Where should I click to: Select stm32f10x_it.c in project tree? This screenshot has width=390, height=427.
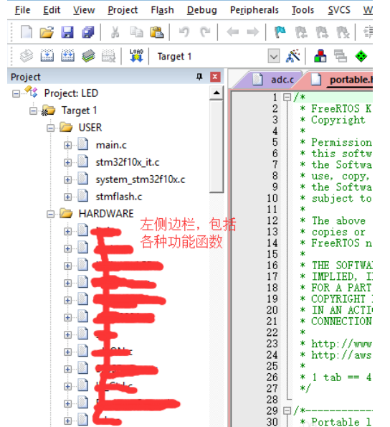[128, 163]
